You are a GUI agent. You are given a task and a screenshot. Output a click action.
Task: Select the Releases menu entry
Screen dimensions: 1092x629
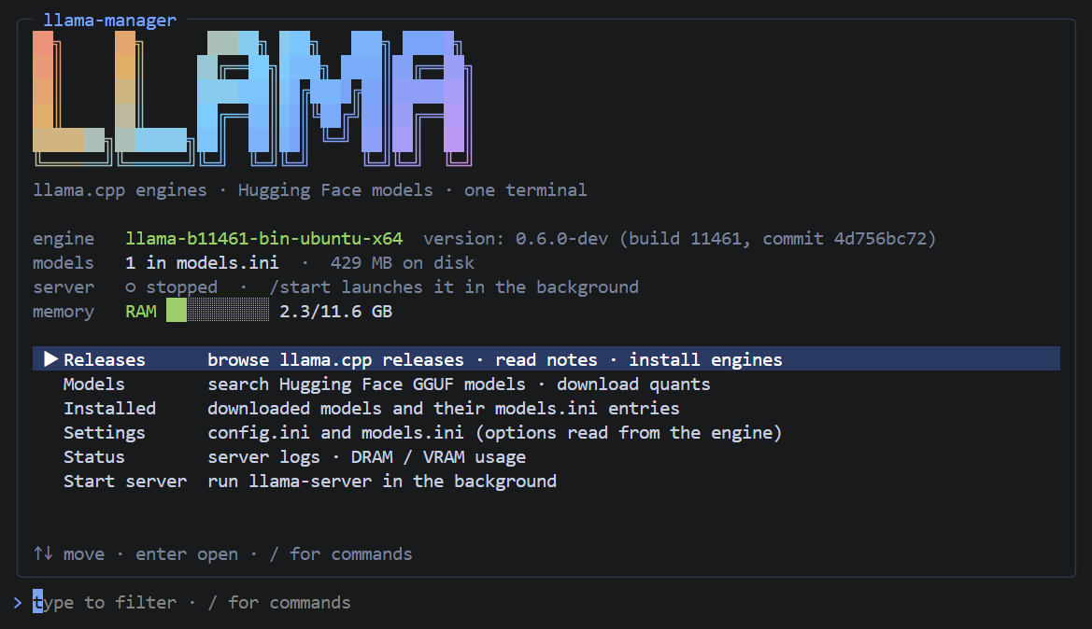click(546, 359)
